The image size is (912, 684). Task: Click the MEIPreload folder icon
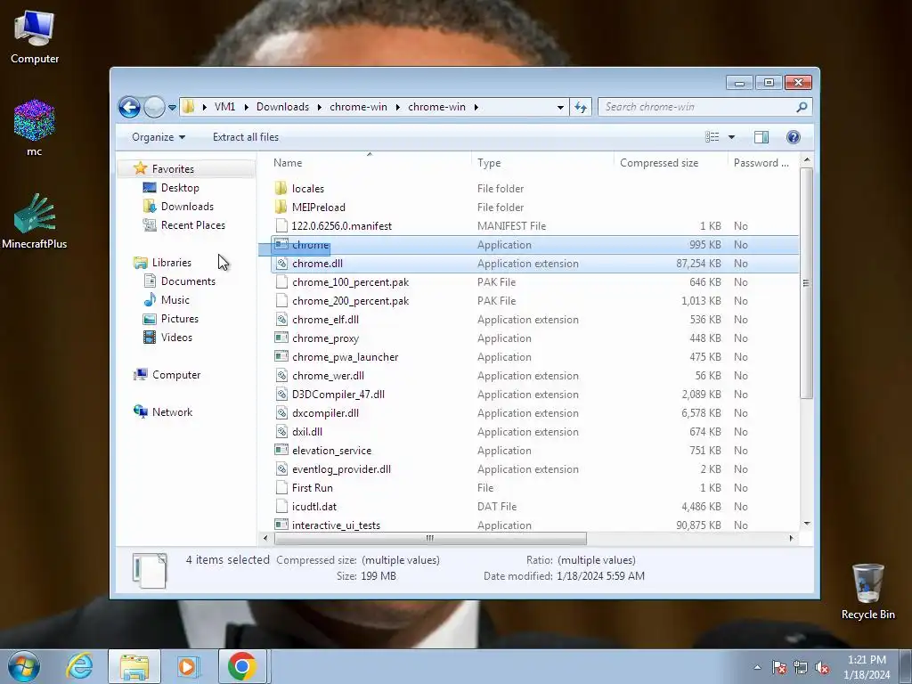281,207
